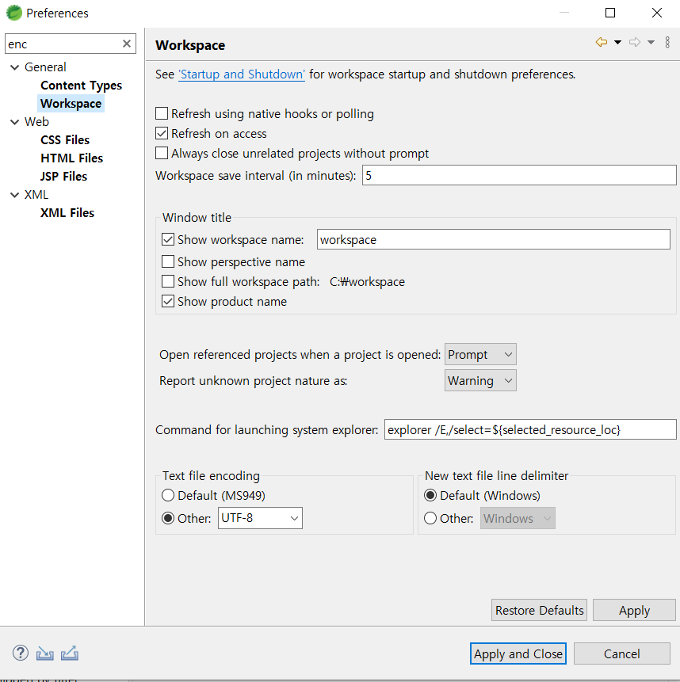Viewport: 680px width, 682px height.
Task: Click the back navigation arrow icon
Action: [x=602, y=41]
